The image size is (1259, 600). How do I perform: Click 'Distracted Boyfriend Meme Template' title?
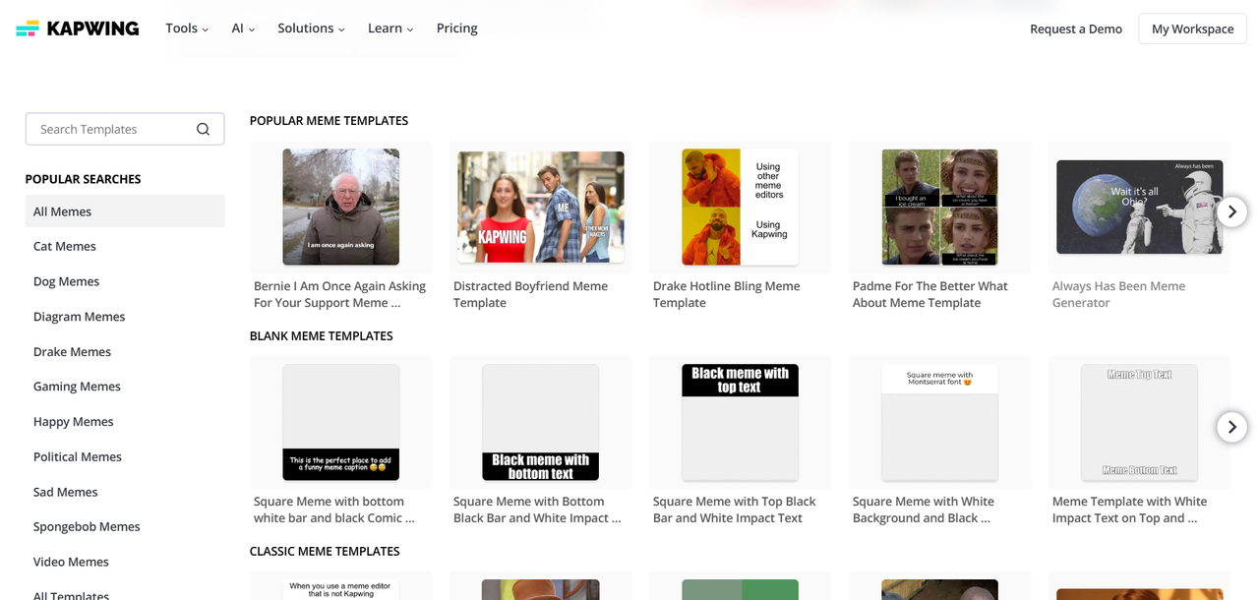[530, 294]
